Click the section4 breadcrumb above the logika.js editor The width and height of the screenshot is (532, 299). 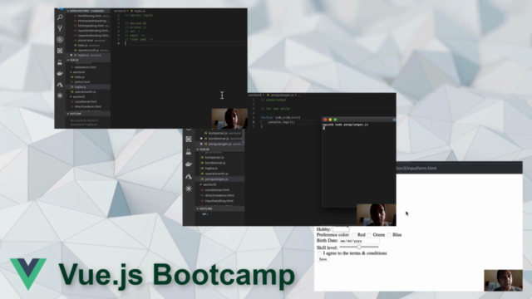(120, 11)
